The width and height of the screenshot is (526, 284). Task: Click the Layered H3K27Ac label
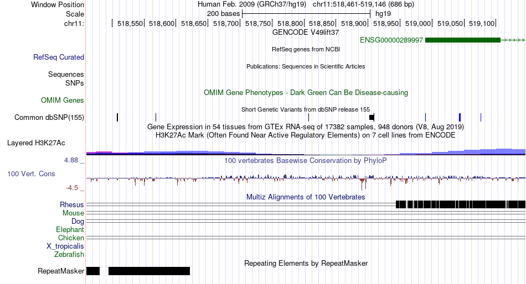point(36,143)
